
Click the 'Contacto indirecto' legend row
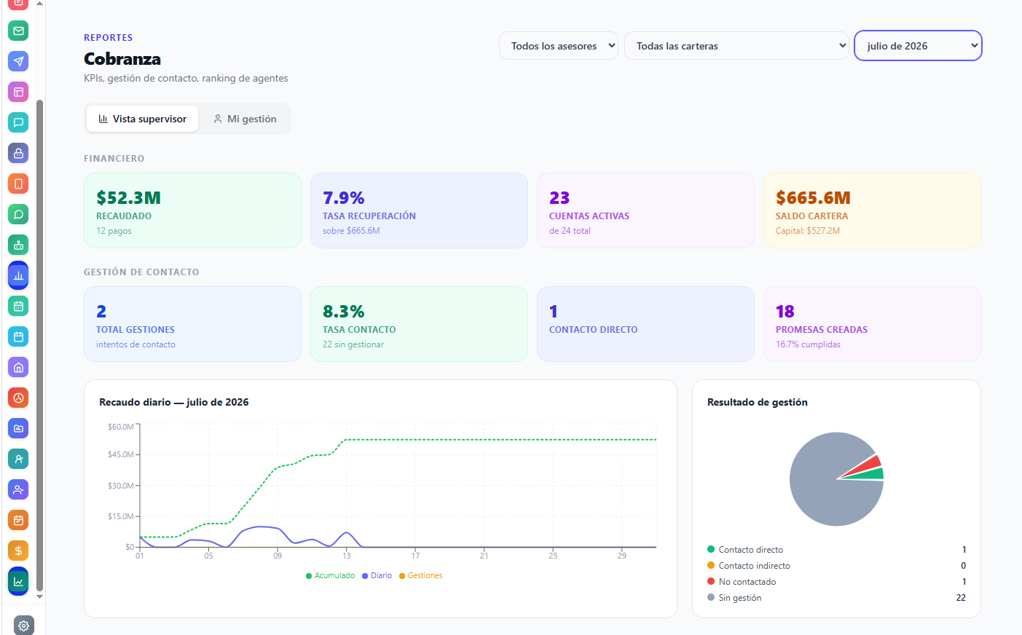[x=836, y=566]
